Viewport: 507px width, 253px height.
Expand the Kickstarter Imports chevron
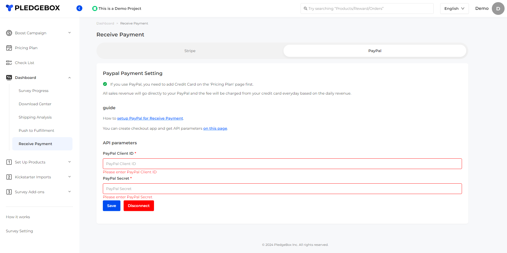(x=70, y=177)
